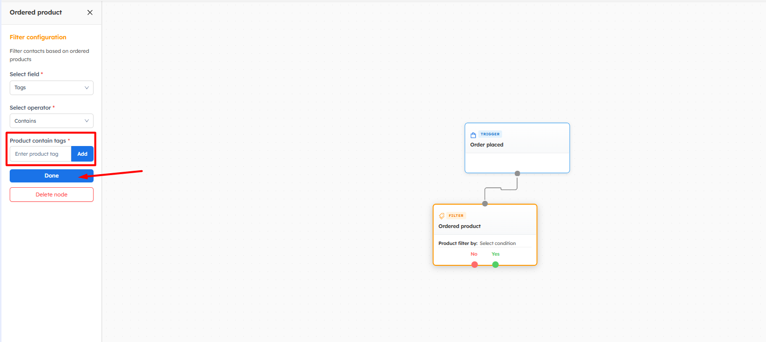Click the connector line between nodes

[x=501, y=189]
